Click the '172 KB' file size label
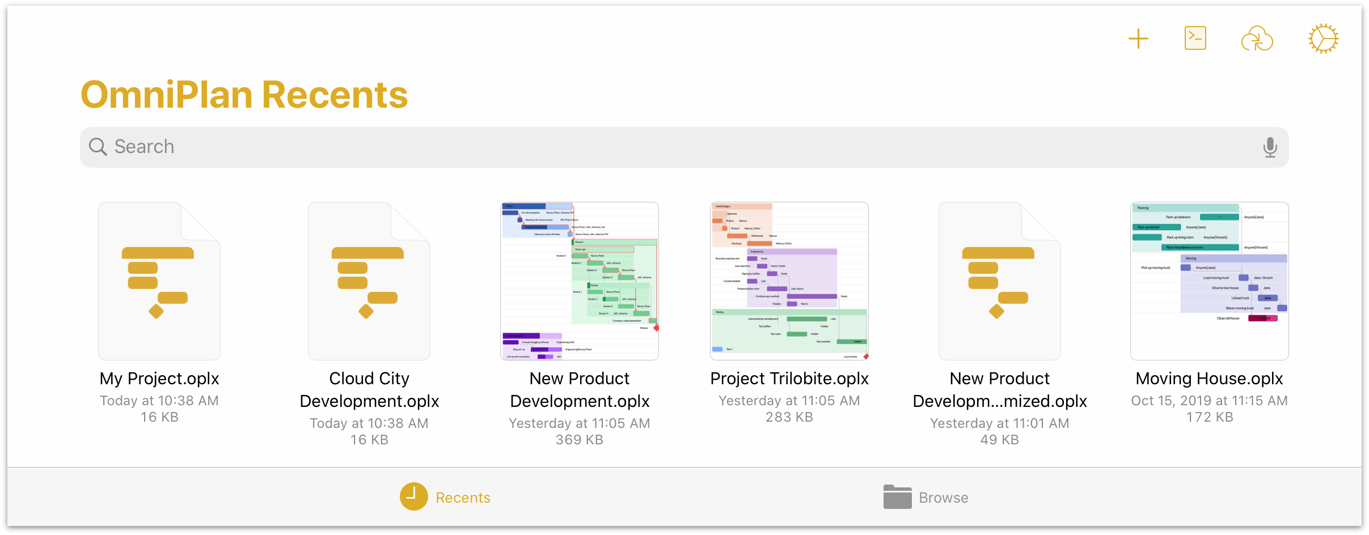 [1210, 417]
